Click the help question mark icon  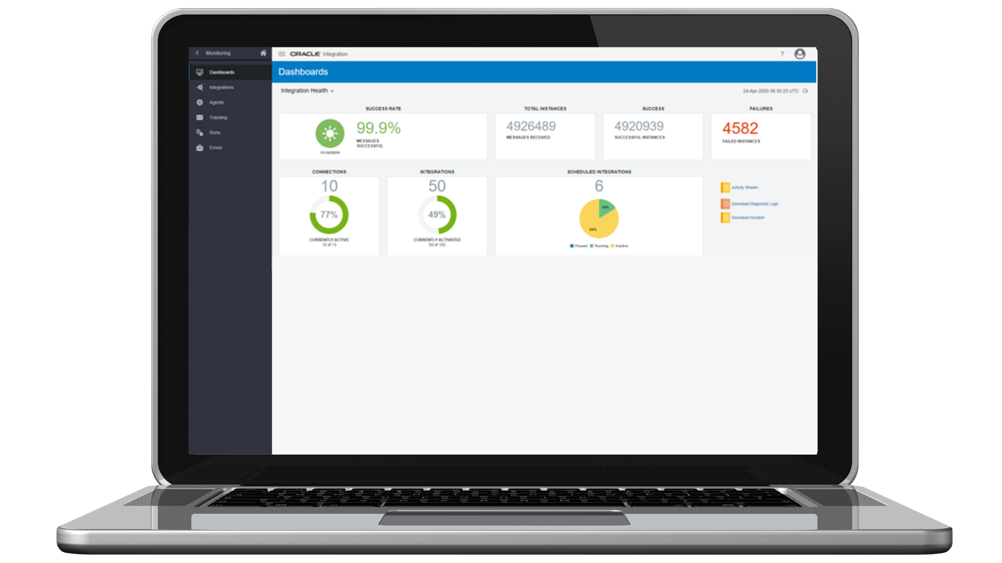click(x=783, y=54)
